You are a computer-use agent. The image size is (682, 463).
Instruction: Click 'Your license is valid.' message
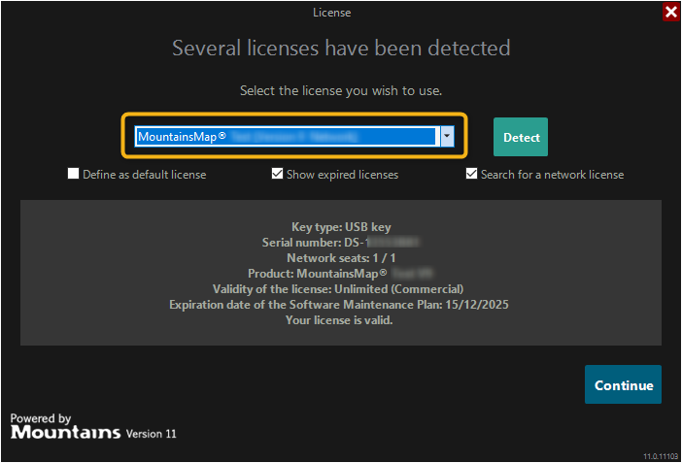pyautogui.click(x=339, y=320)
